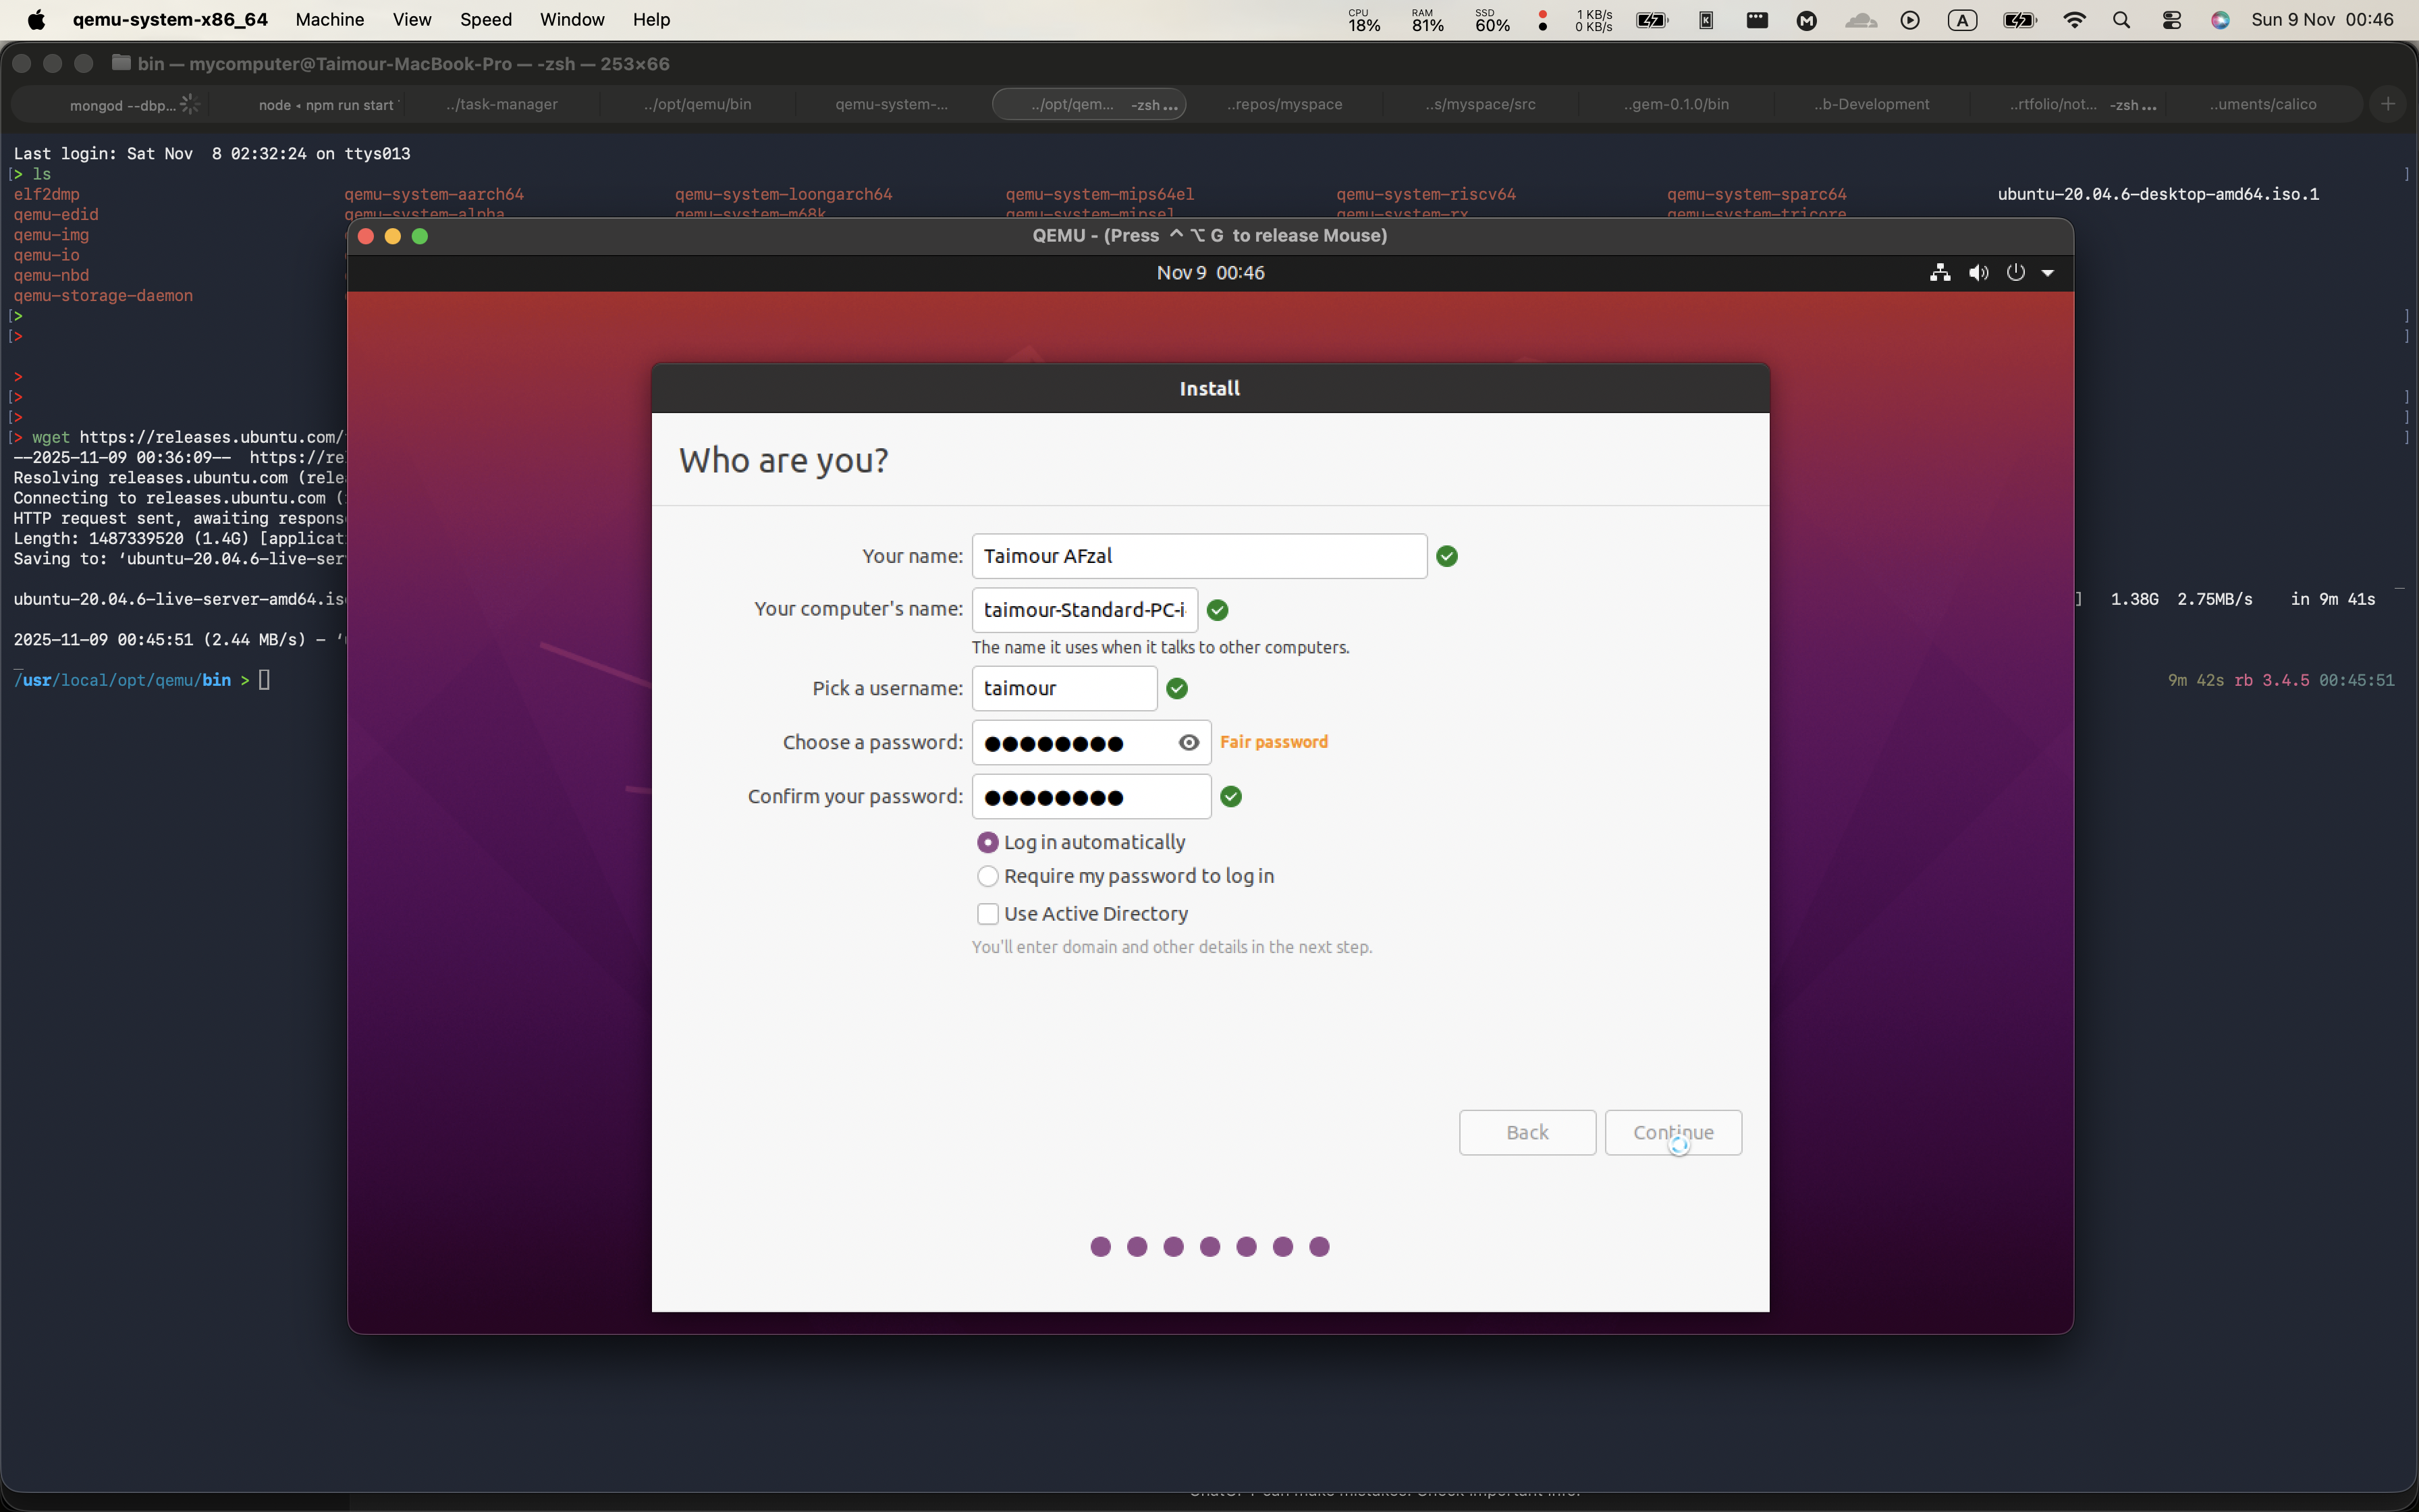Open the Ubuntu clock calendar dropdown
2419x1512 pixels.
1209,273
